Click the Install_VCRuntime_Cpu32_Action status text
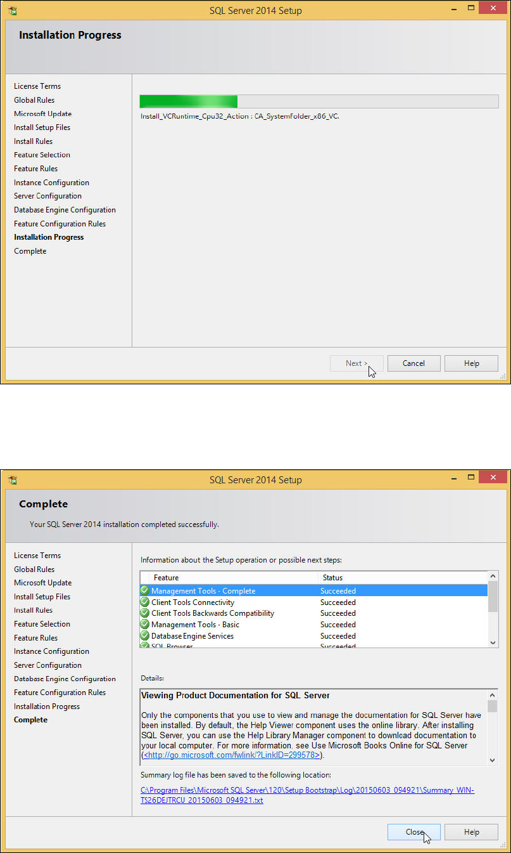This screenshot has height=853, width=511. pyautogui.click(x=240, y=117)
